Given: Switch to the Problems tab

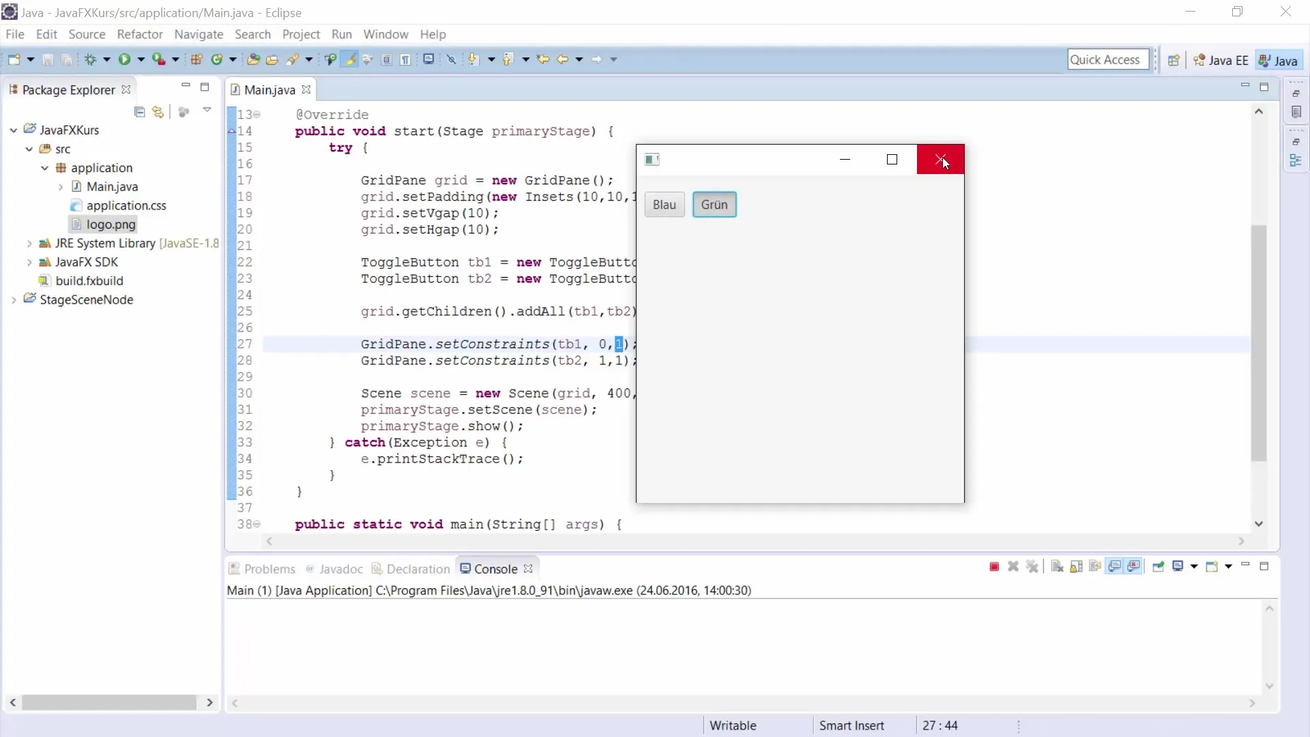Looking at the screenshot, I should pyautogui.click(x=262, y=568).
